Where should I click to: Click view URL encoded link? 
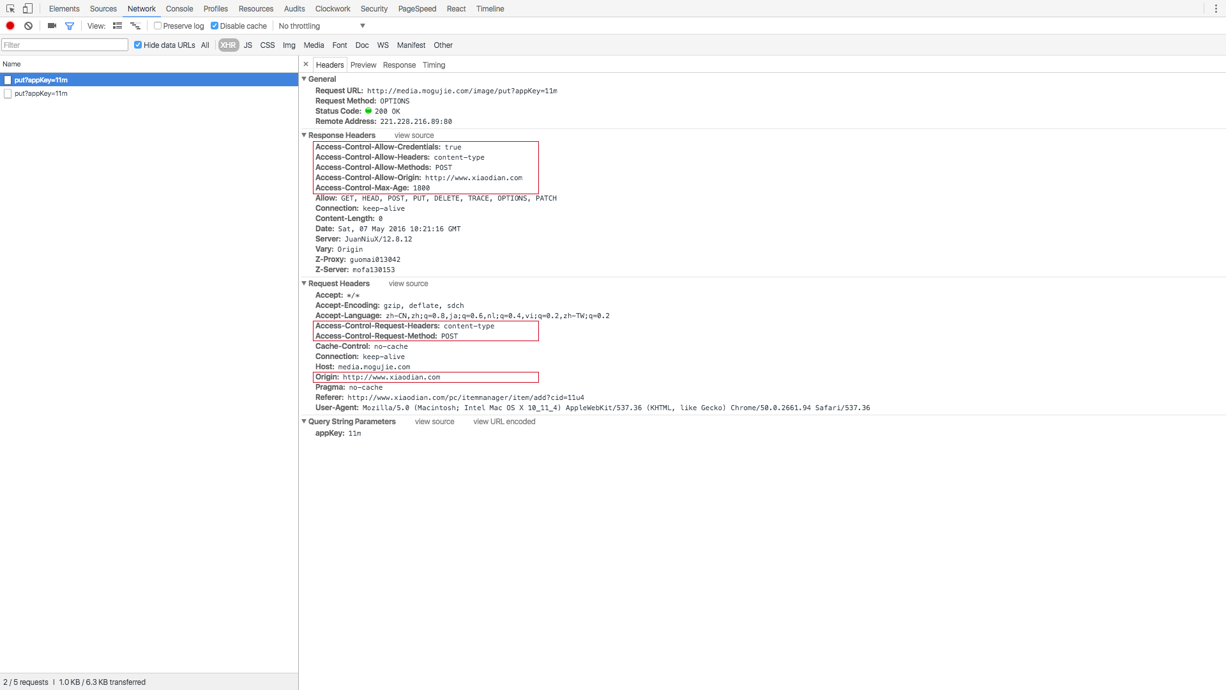[504, 422]
